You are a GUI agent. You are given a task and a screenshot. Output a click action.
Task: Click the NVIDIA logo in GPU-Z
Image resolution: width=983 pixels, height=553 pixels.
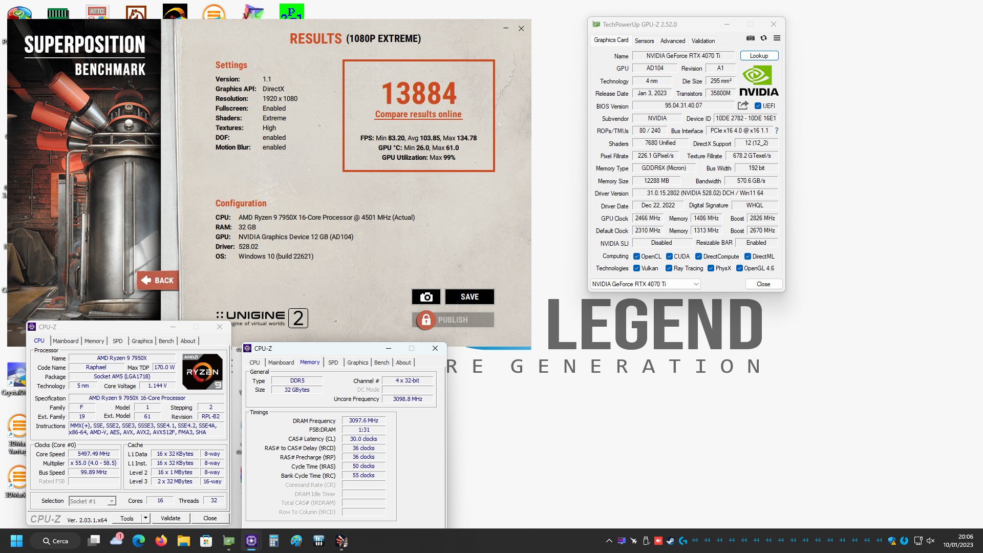[x=759, y=81]
